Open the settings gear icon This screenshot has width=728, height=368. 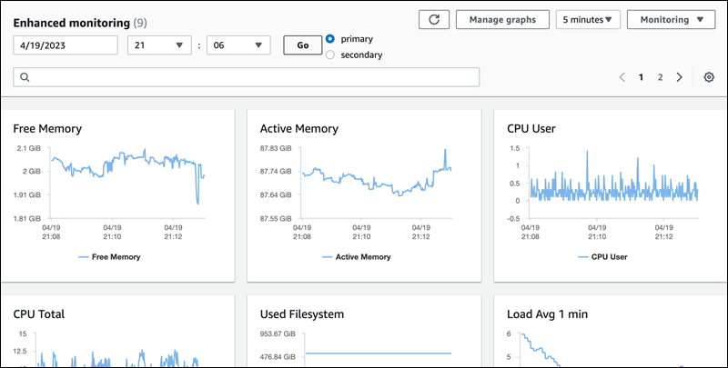pos(709,77)
